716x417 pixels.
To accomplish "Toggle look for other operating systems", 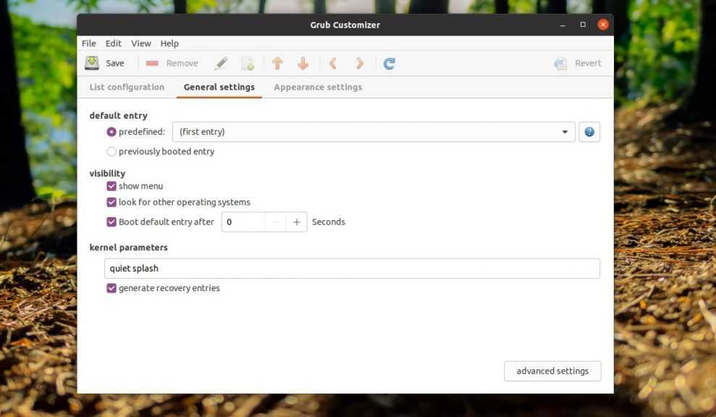I will tap(111, 202).
